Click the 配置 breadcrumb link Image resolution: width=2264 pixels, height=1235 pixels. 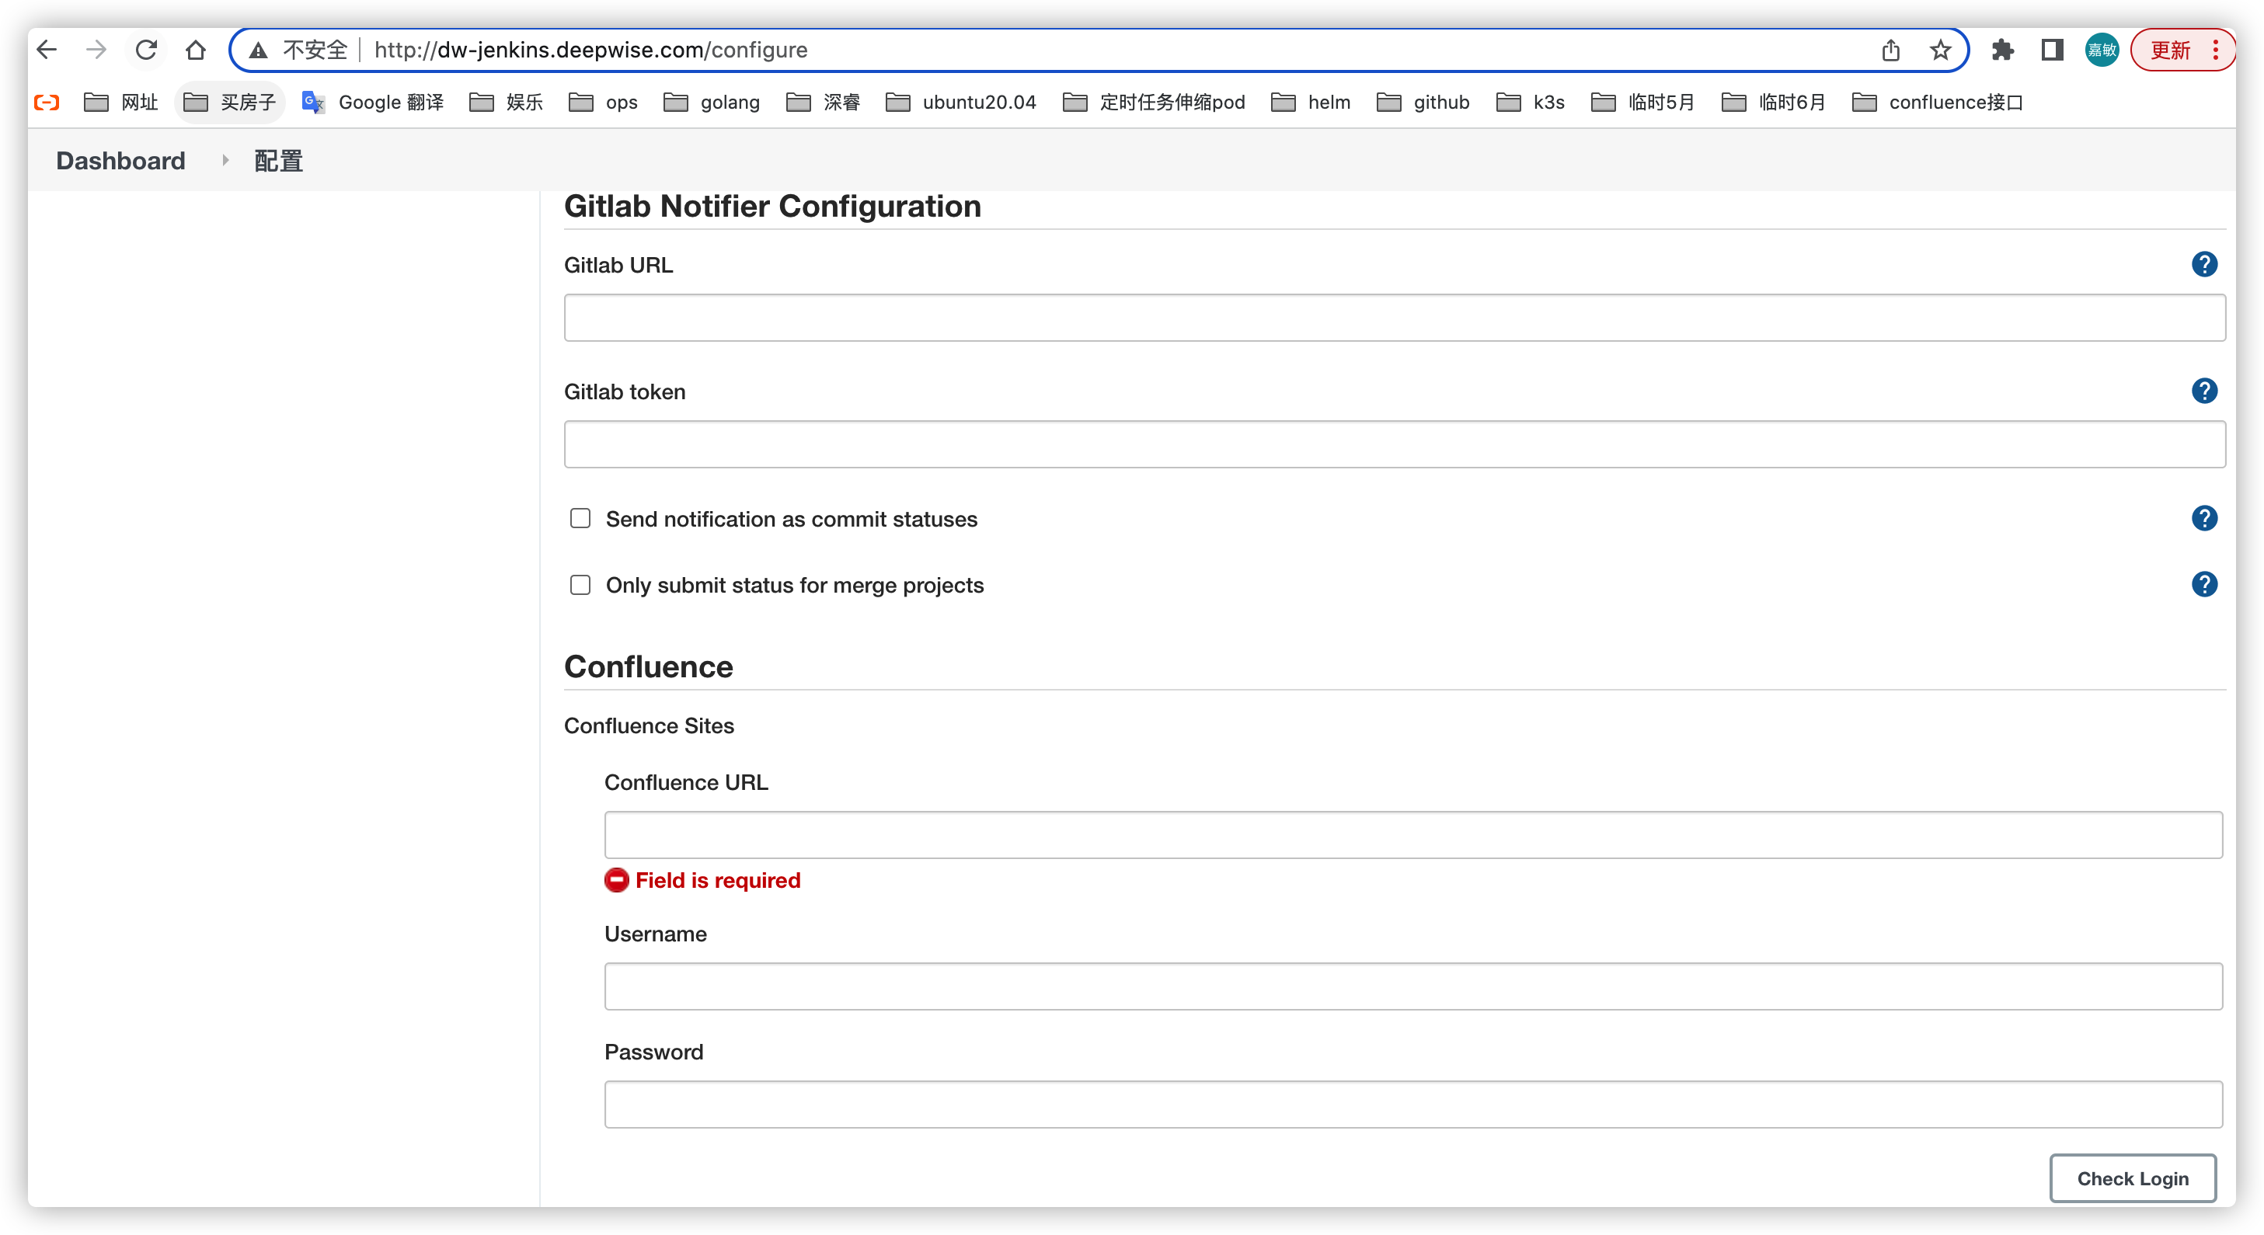[277, 161]
